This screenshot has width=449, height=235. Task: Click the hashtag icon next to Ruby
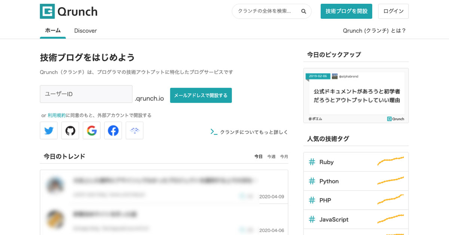[x=312, y=162]
